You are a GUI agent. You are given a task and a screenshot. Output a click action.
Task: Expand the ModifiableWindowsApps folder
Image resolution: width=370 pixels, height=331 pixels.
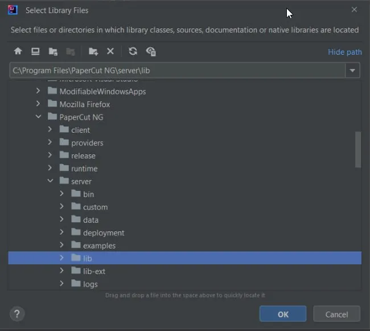(x=38, y=91)
